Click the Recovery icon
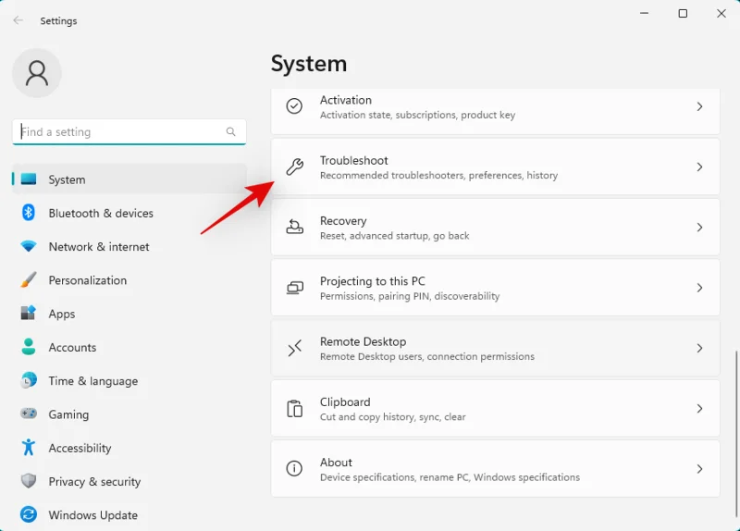 294,228
